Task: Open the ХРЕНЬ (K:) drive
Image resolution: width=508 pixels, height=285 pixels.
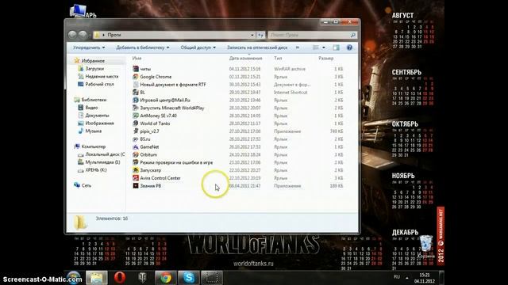Action: coord(96,169)
